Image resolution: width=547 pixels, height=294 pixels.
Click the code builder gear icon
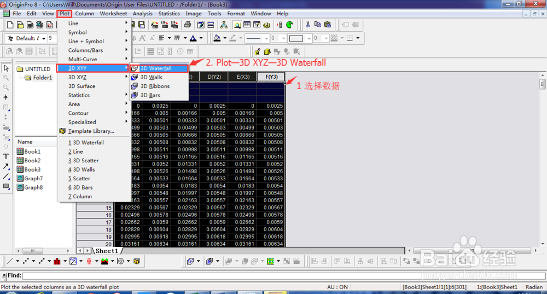[x=266, y=25]
